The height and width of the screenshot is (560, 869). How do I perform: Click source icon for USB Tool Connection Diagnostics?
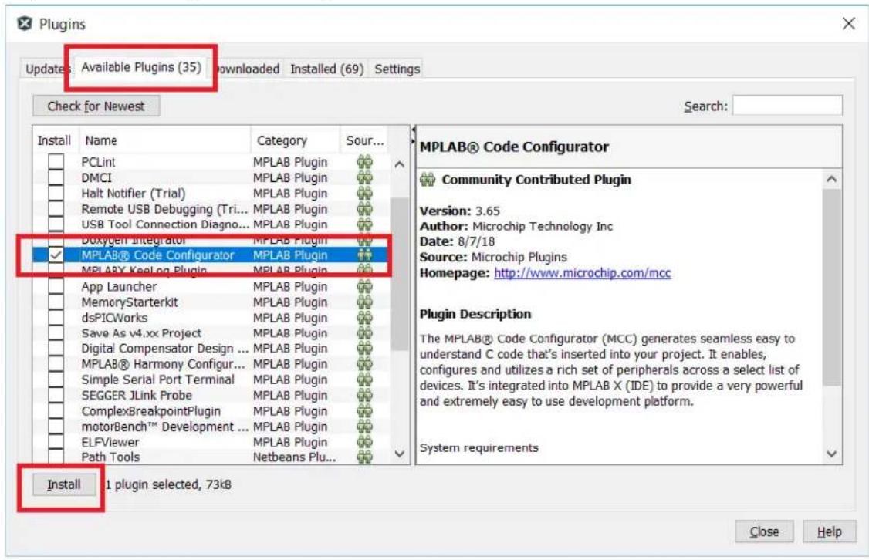(365, 224)
